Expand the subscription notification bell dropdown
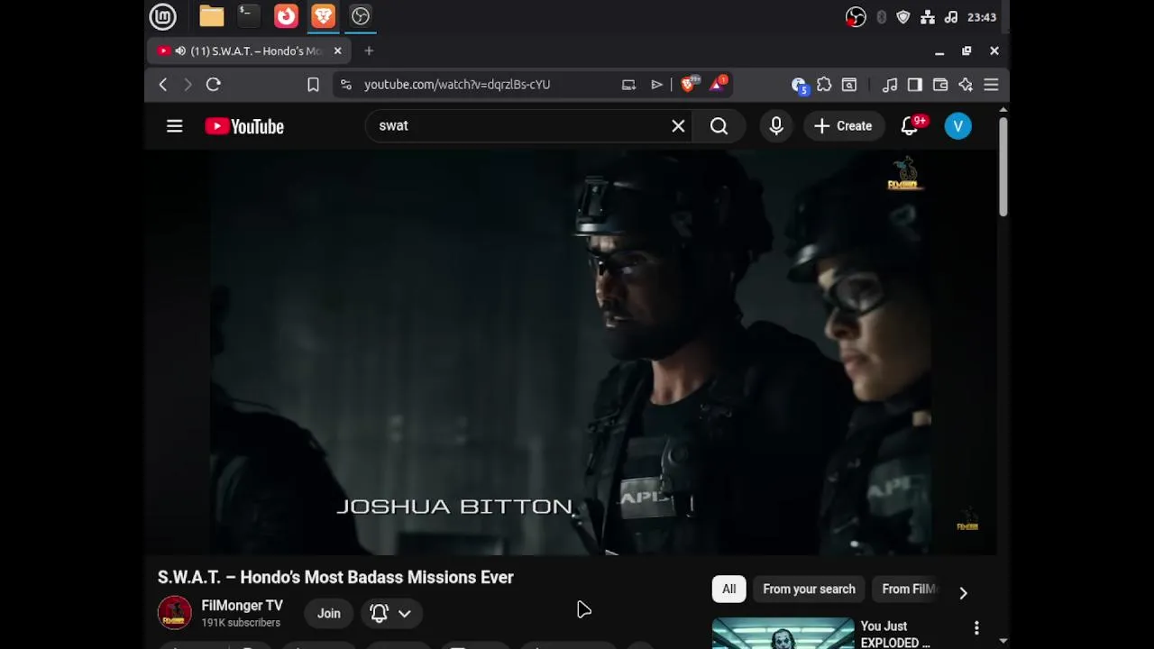The image size is (1154, 649). [x=390, y=613]
